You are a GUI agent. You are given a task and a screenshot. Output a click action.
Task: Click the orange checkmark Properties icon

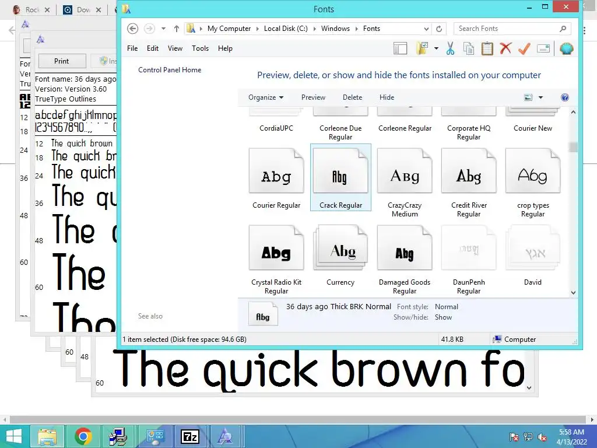[x=524, y=48]
